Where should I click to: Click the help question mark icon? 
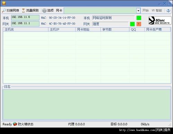pyautogui.click(x=168, y=10)
